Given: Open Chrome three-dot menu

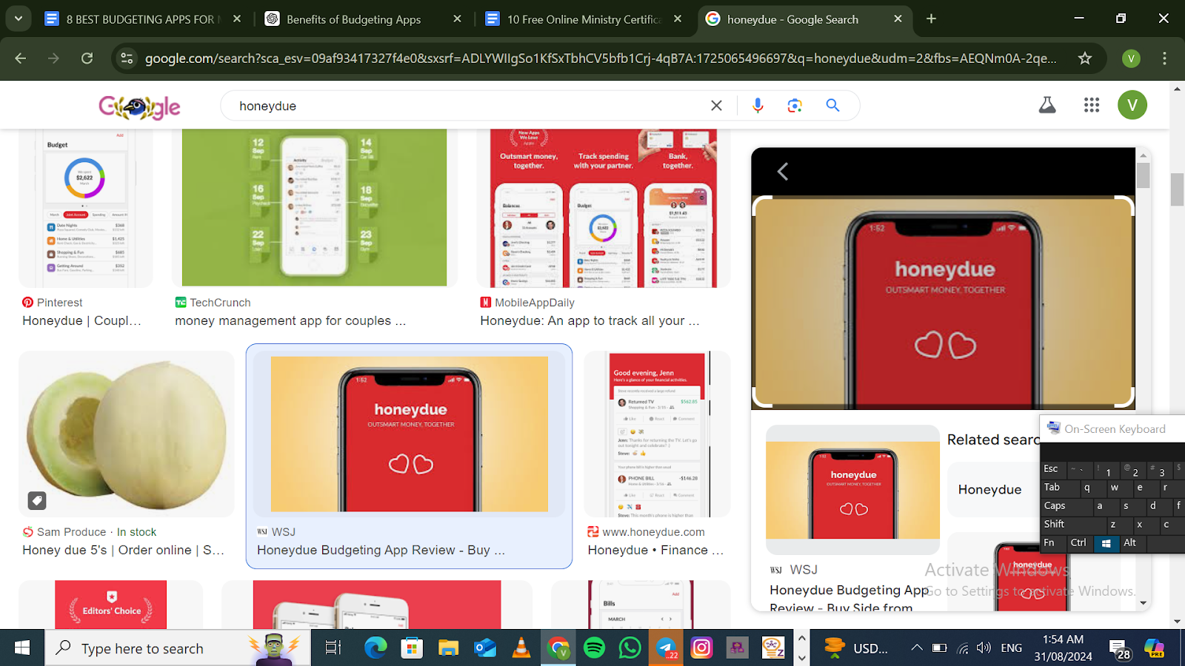Looking at the screenshot, I should tap(1164, 58).
